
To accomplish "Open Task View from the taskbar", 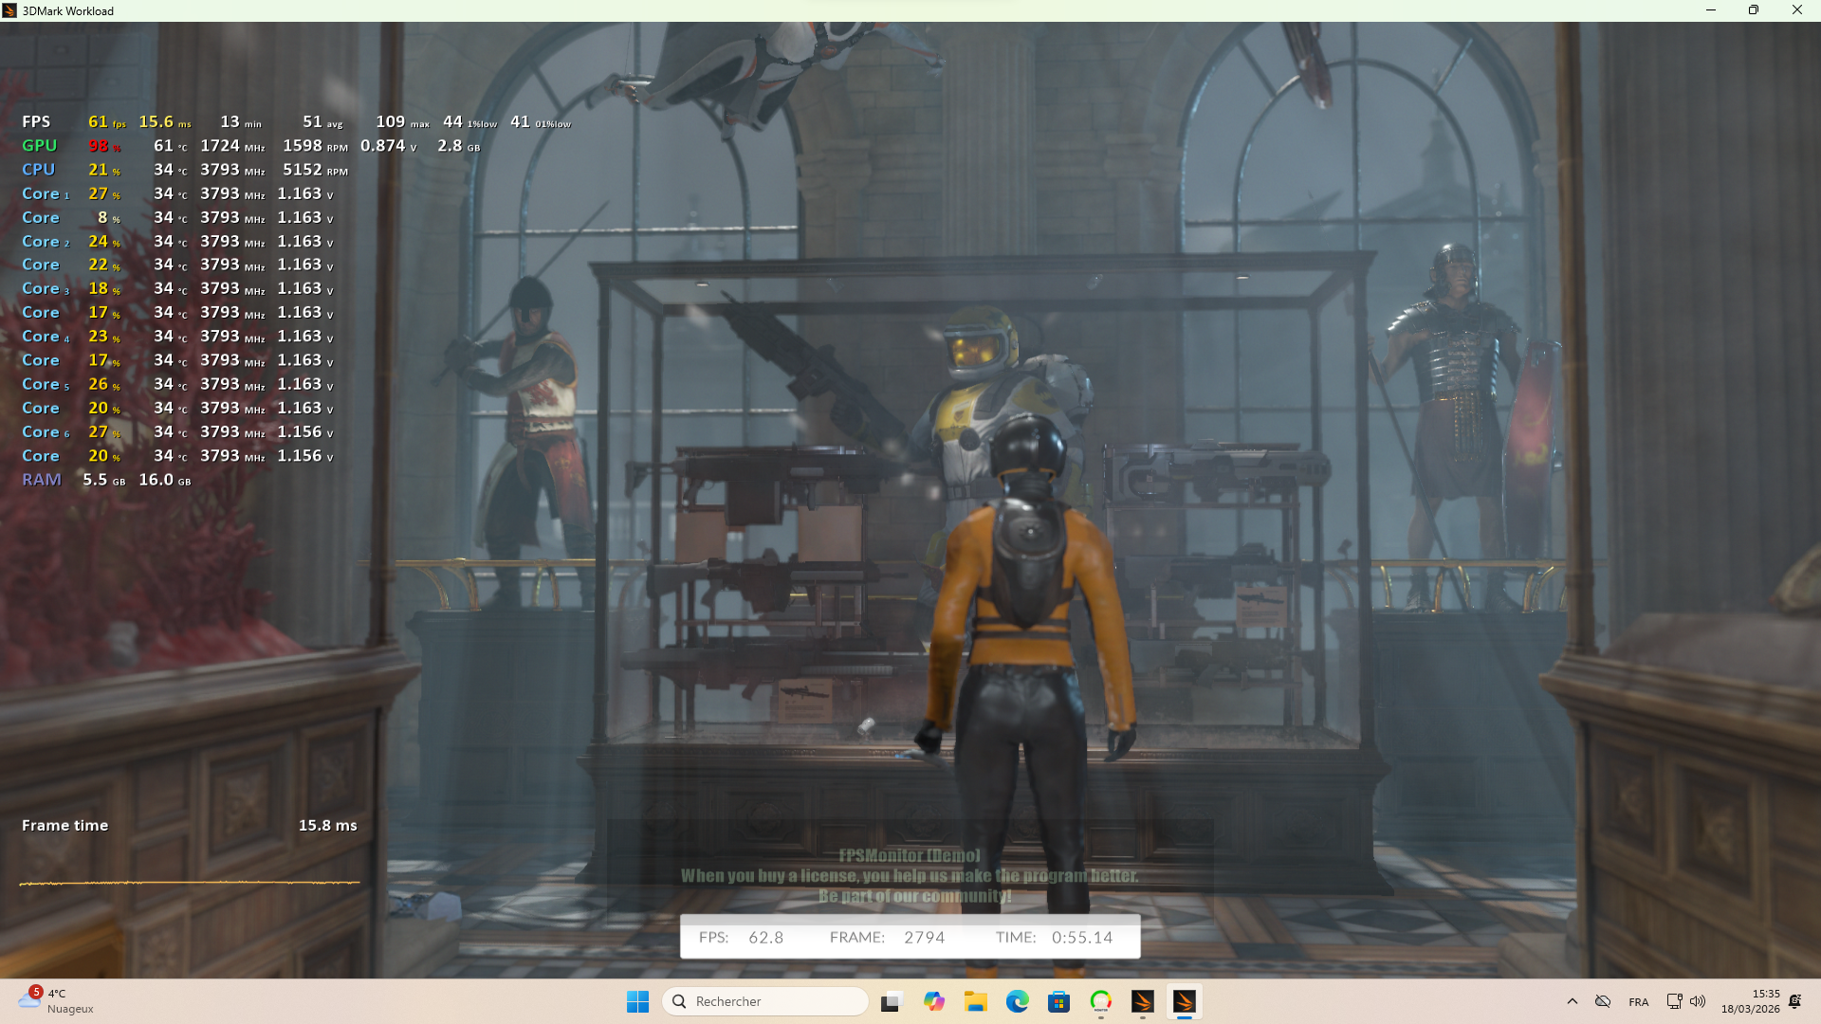I will coord(891,1001).
